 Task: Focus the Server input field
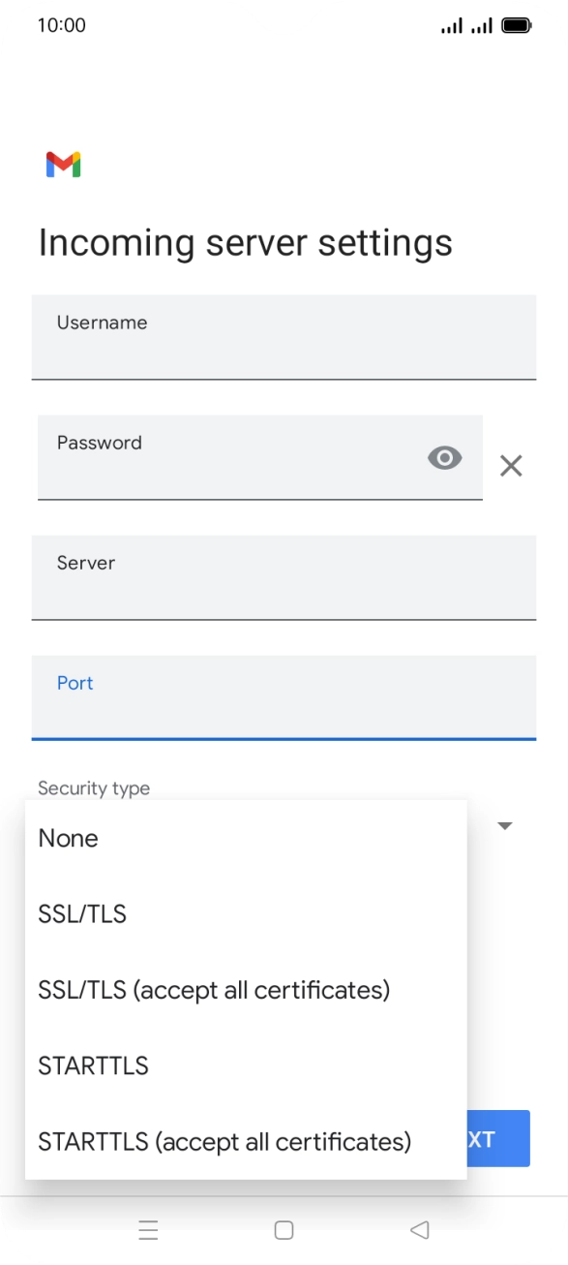tap(284, 577)
